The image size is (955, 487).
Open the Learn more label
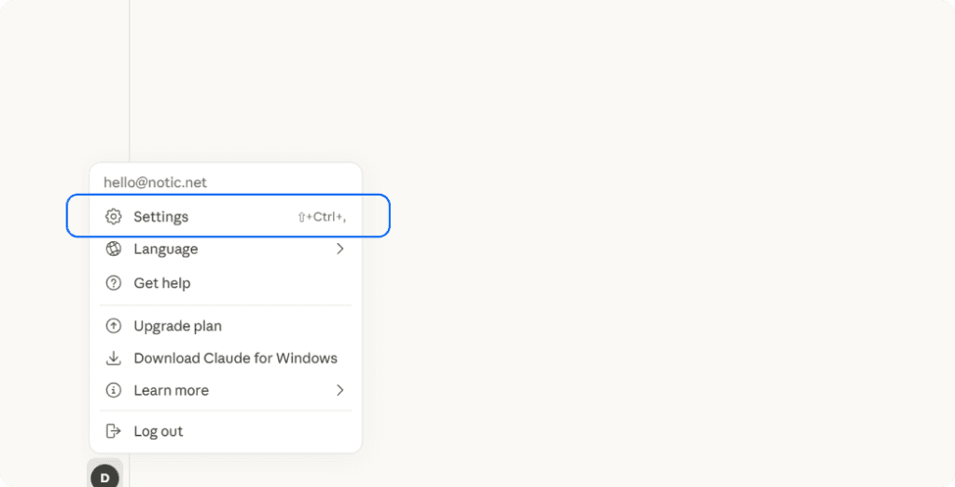pos(171,390)
